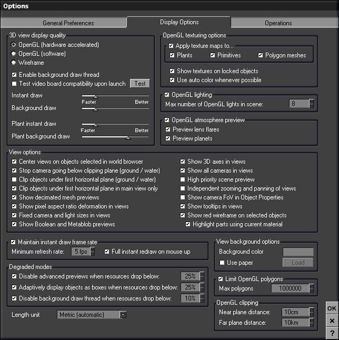Image resolution: width=339 pixels, height=340 pixels.
Task: Click the cancel X icon button
Action: [332, 321]
